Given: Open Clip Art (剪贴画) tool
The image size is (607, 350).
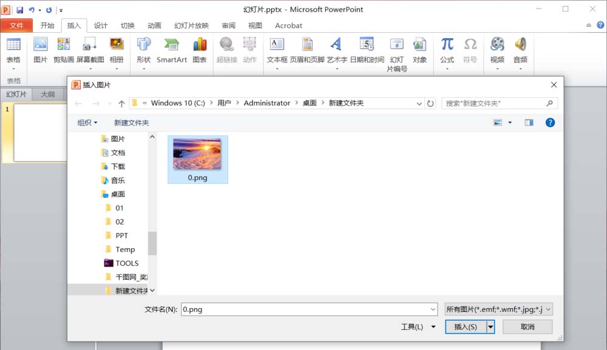Looking at the screenshot, I should (x=64, y=50).
